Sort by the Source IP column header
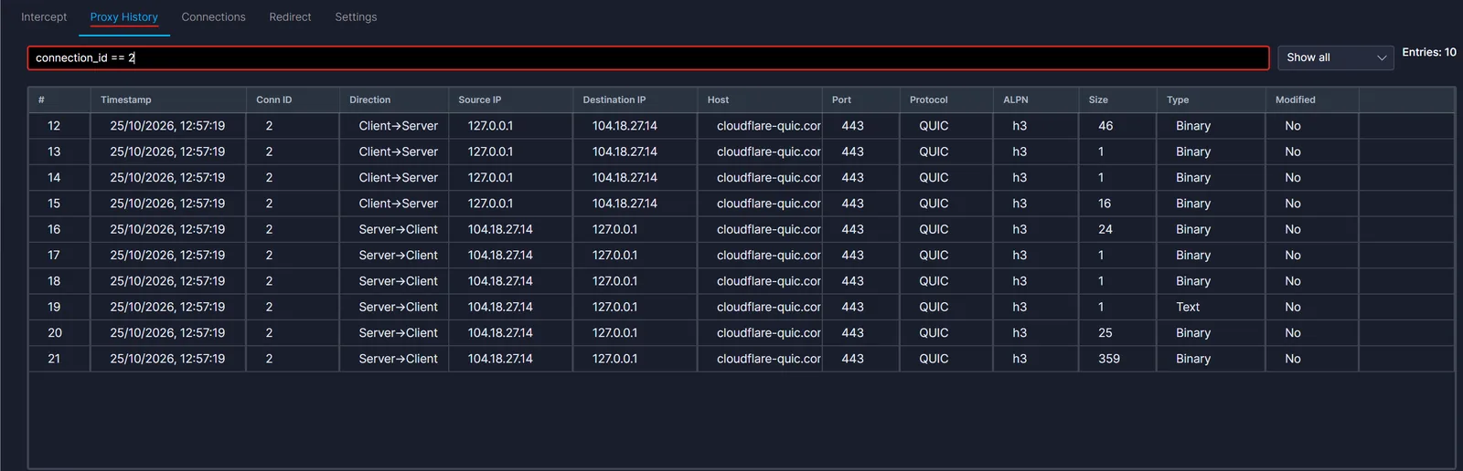Viewport: 1463px width, 471px height. 511,99
